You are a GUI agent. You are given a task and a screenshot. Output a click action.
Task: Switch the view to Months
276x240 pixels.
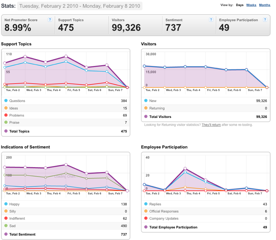click(265, 5)
